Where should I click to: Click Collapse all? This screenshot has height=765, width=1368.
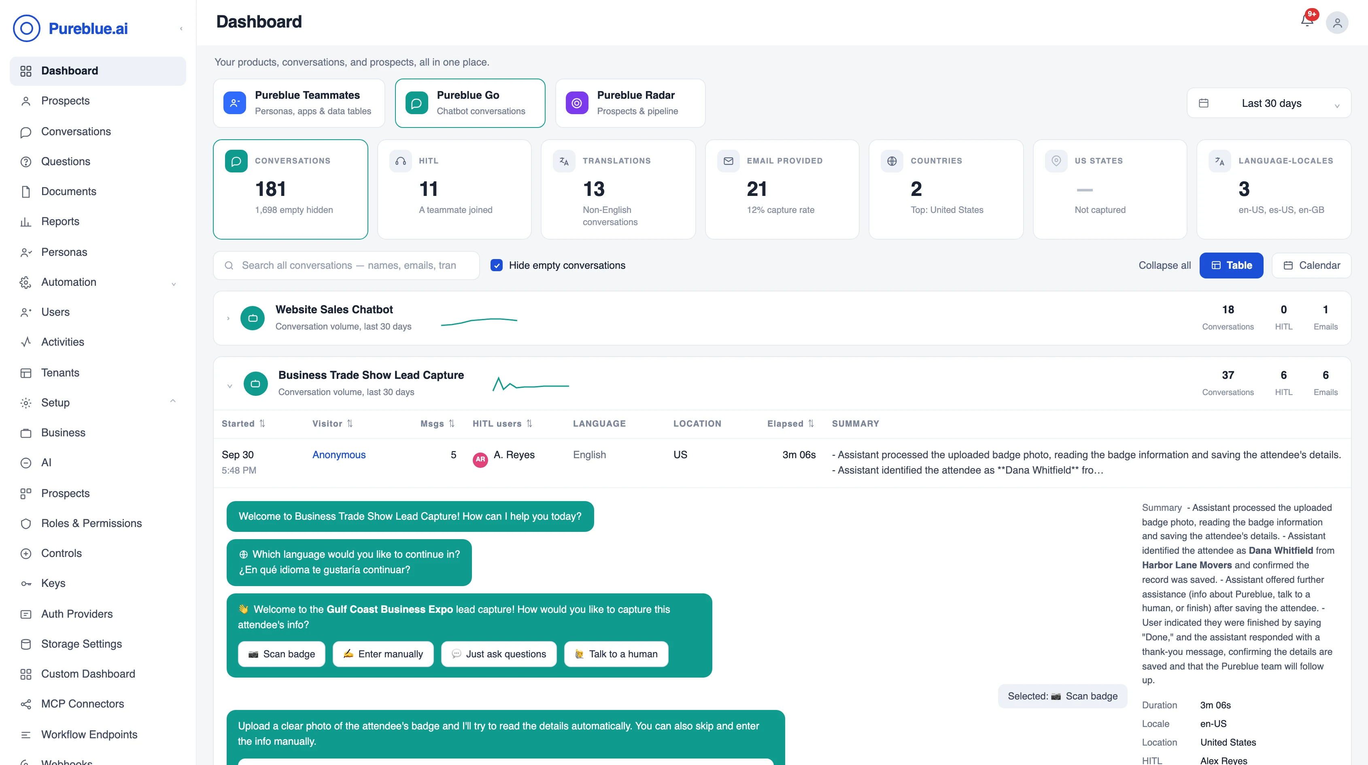coord(1164,265)
